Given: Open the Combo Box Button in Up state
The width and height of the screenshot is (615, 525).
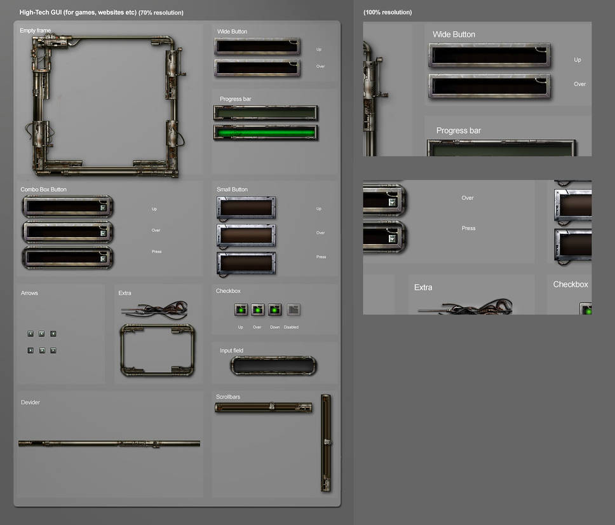Looking at the screenshot, I should tap(68, 207).
